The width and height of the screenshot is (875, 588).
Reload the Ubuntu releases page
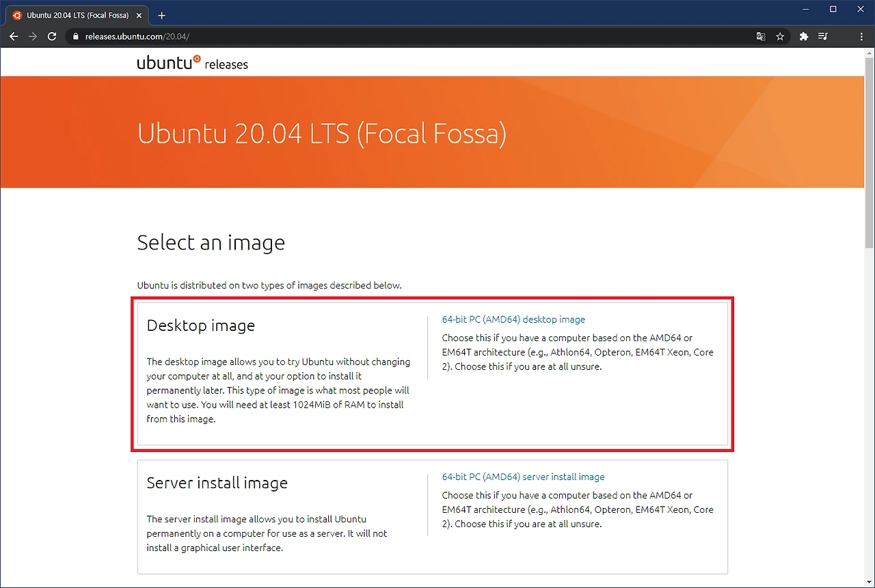coord(52,36)
